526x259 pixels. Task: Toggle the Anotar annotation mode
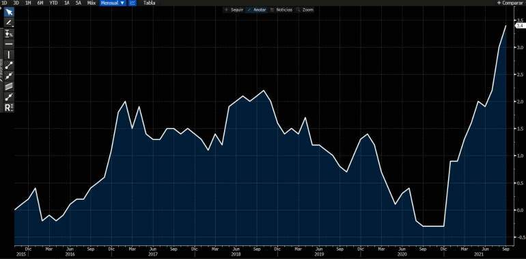pyautogui.click(x=257, y=10)
